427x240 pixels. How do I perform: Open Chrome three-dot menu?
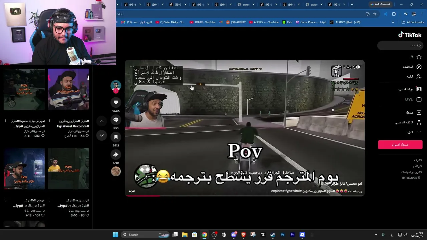[422, 14]
